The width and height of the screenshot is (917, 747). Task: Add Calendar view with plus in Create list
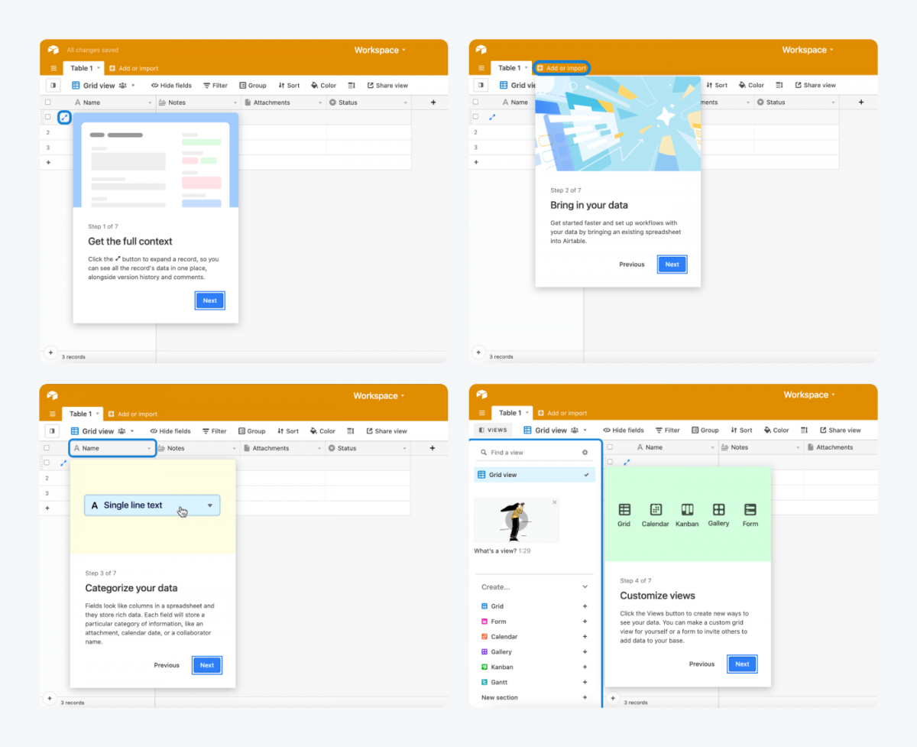(x=585, y=637)
